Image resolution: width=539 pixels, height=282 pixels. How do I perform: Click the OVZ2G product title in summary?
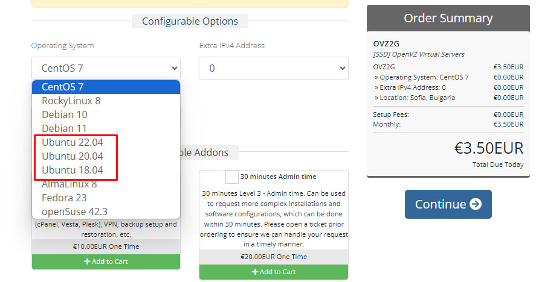pos(386,44)
